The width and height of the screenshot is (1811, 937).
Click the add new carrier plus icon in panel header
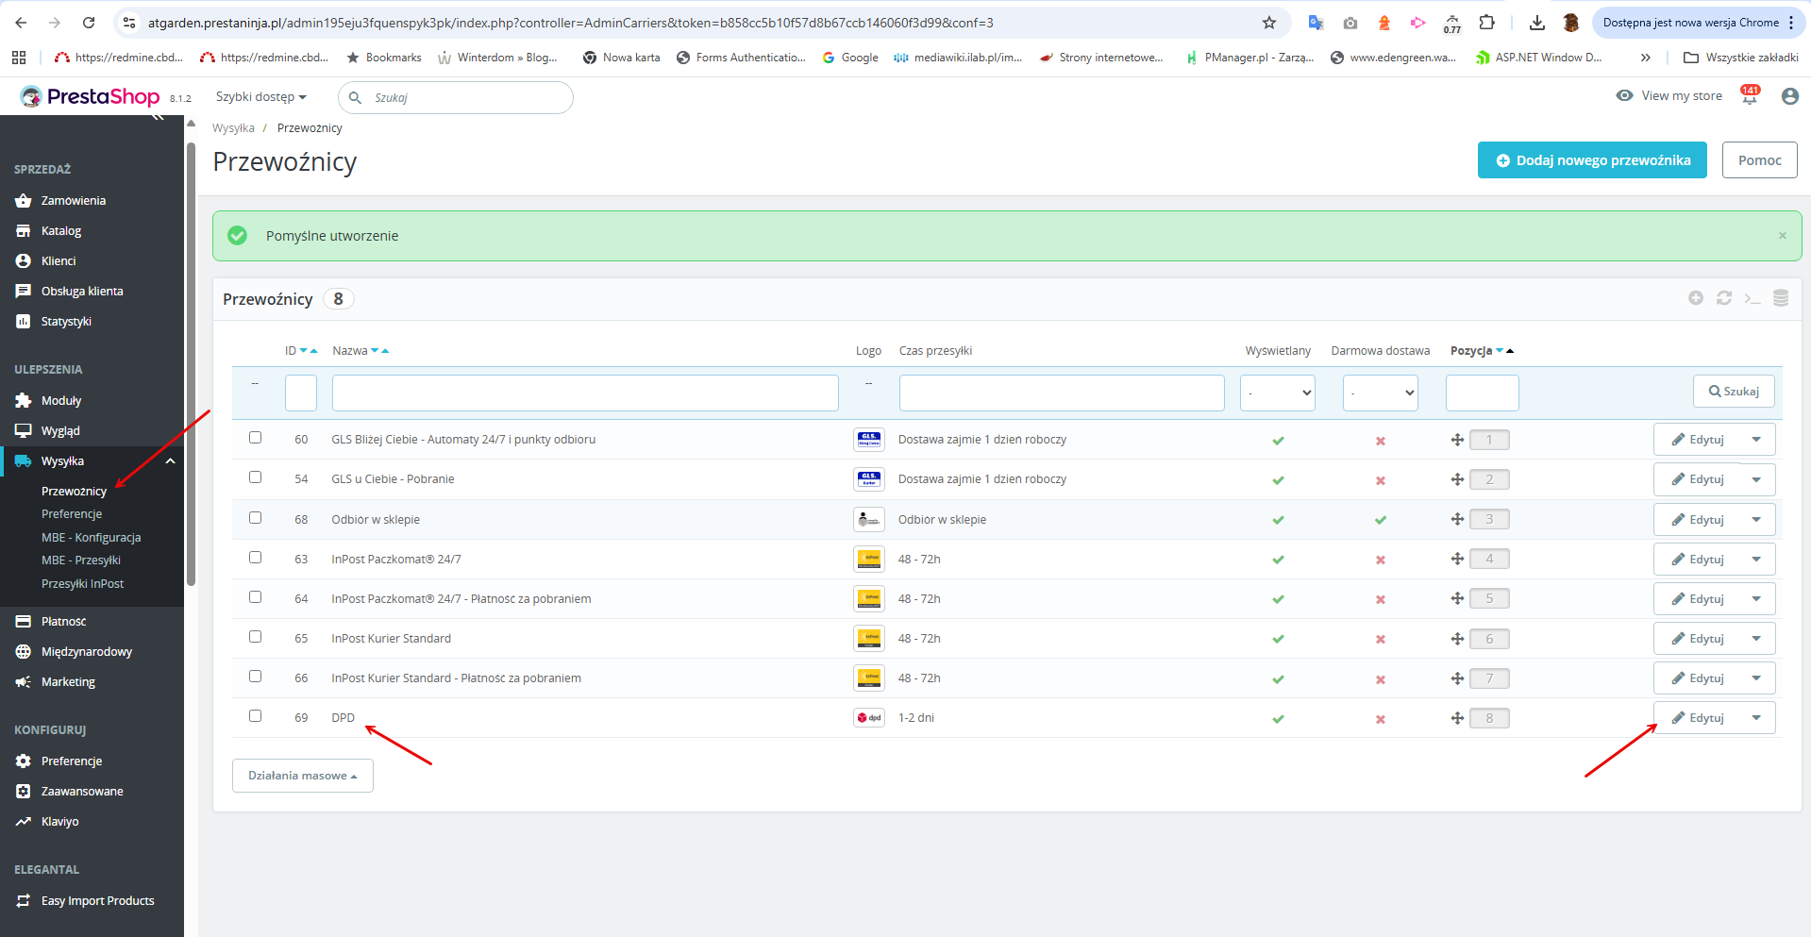(1696, 298)
